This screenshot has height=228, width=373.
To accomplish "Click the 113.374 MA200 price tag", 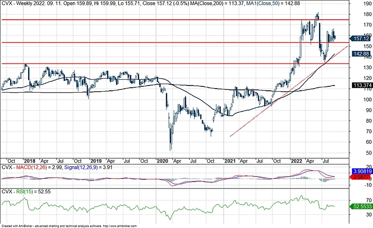I will (362, 85).
